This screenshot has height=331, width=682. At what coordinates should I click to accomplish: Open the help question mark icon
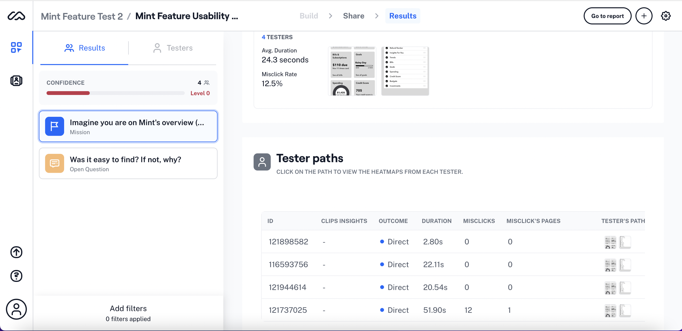tap(16, 276)
